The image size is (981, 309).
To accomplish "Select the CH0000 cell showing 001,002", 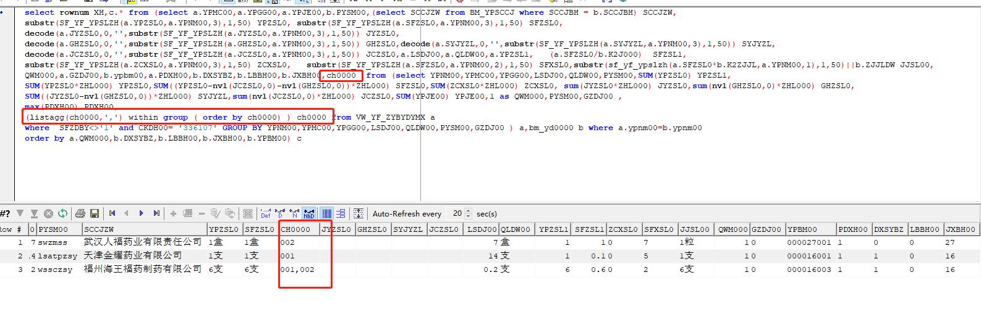I will (299, 269).
